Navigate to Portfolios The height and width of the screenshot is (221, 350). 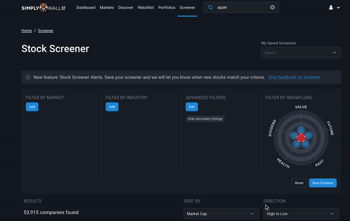[166, 8]
